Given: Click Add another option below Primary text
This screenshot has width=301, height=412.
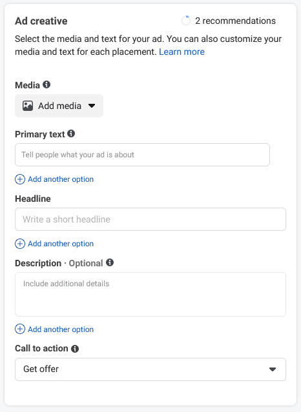Looking at the screenshot, I should pyautogui.click(x=61, y=179).
